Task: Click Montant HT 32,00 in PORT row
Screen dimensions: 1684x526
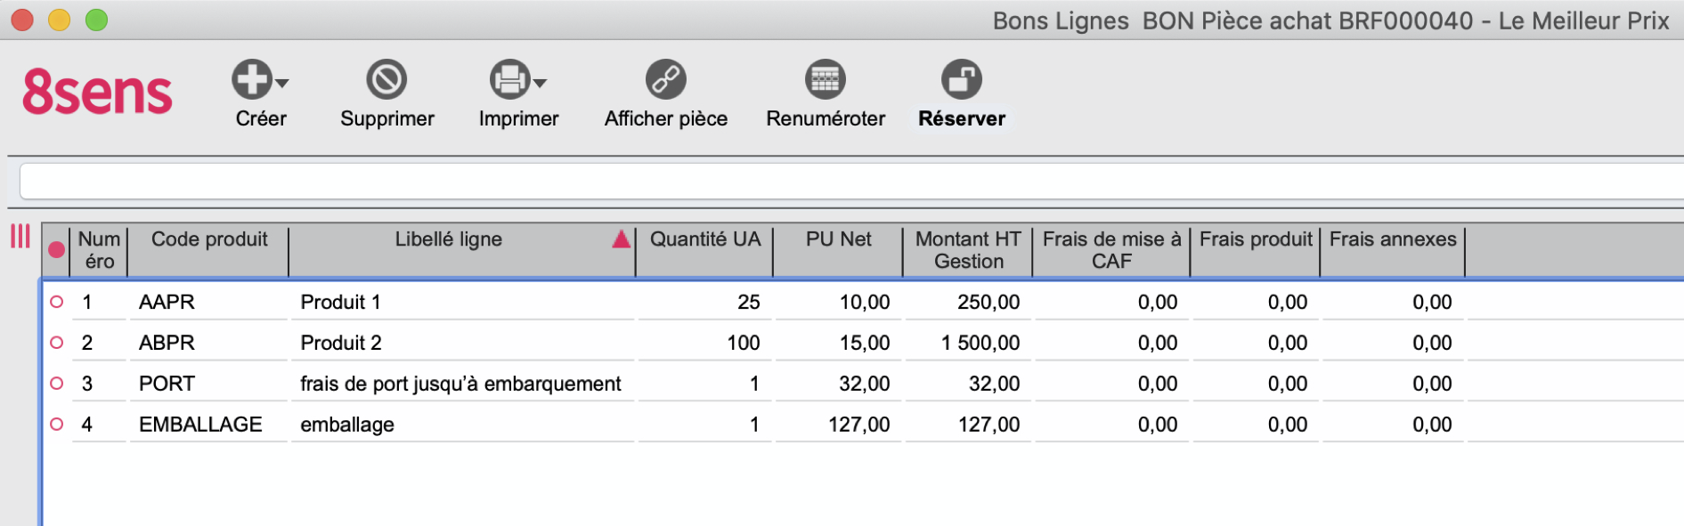Action: [994, 384]
